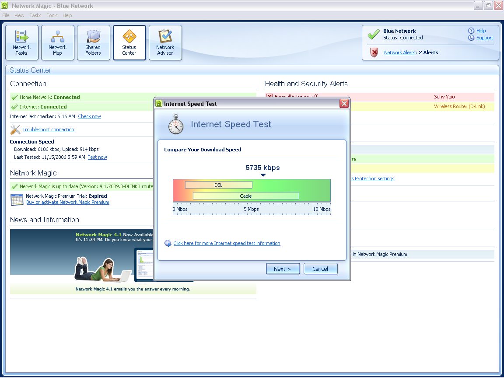The image size is (504, 378).
Task: Click the DSL speed range bar
Action: point(219,185)
